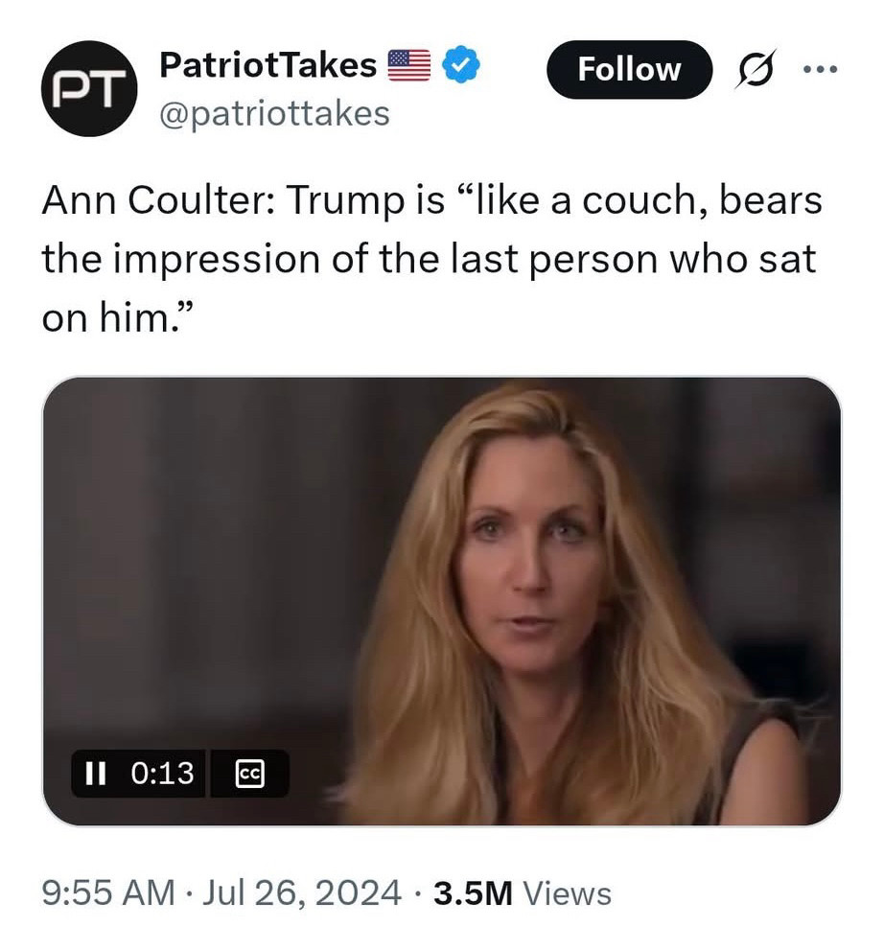Click the blue verified checkmark badge

[462, 64]
